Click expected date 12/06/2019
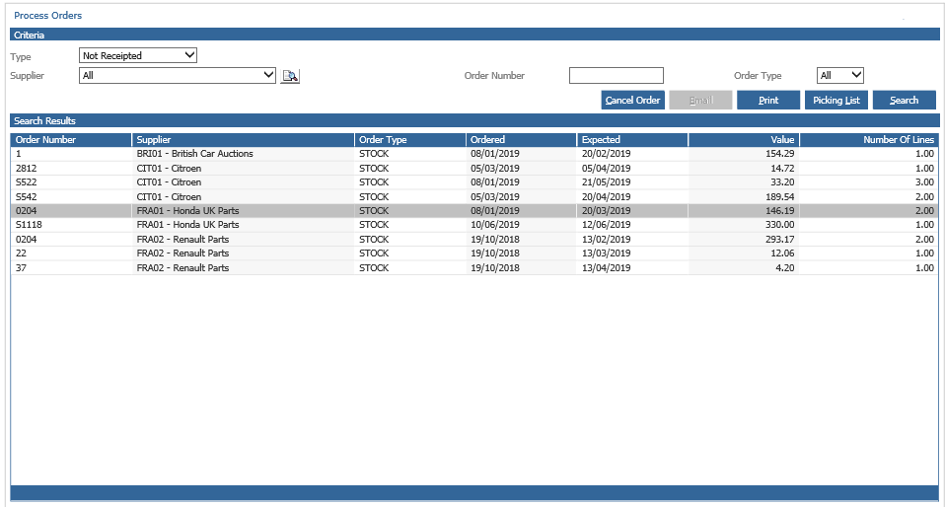 (607, 225)
